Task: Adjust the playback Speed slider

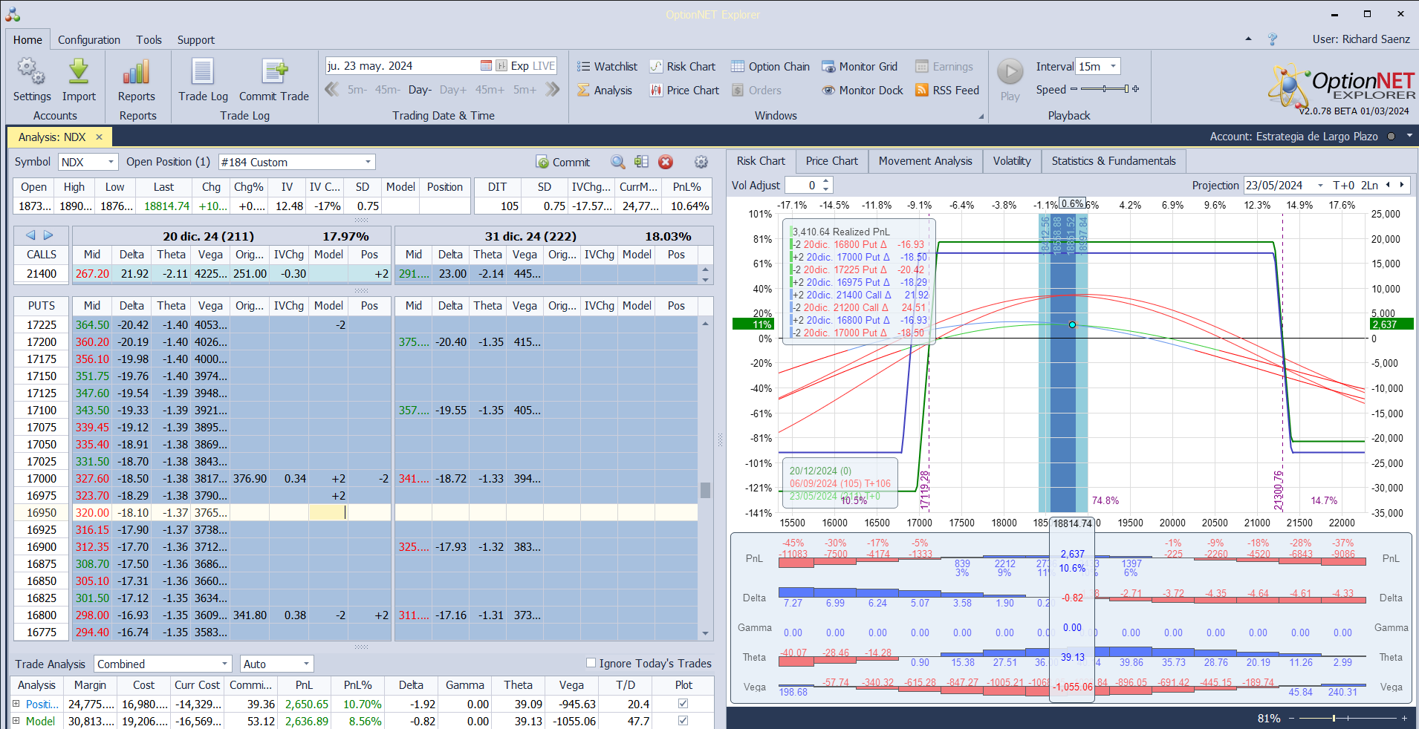Action: click(1105, 89)
